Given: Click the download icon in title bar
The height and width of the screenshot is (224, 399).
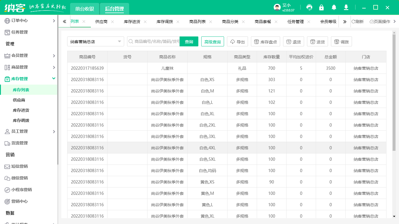Looking at the screenshot, I should click(x=346, y=7).
